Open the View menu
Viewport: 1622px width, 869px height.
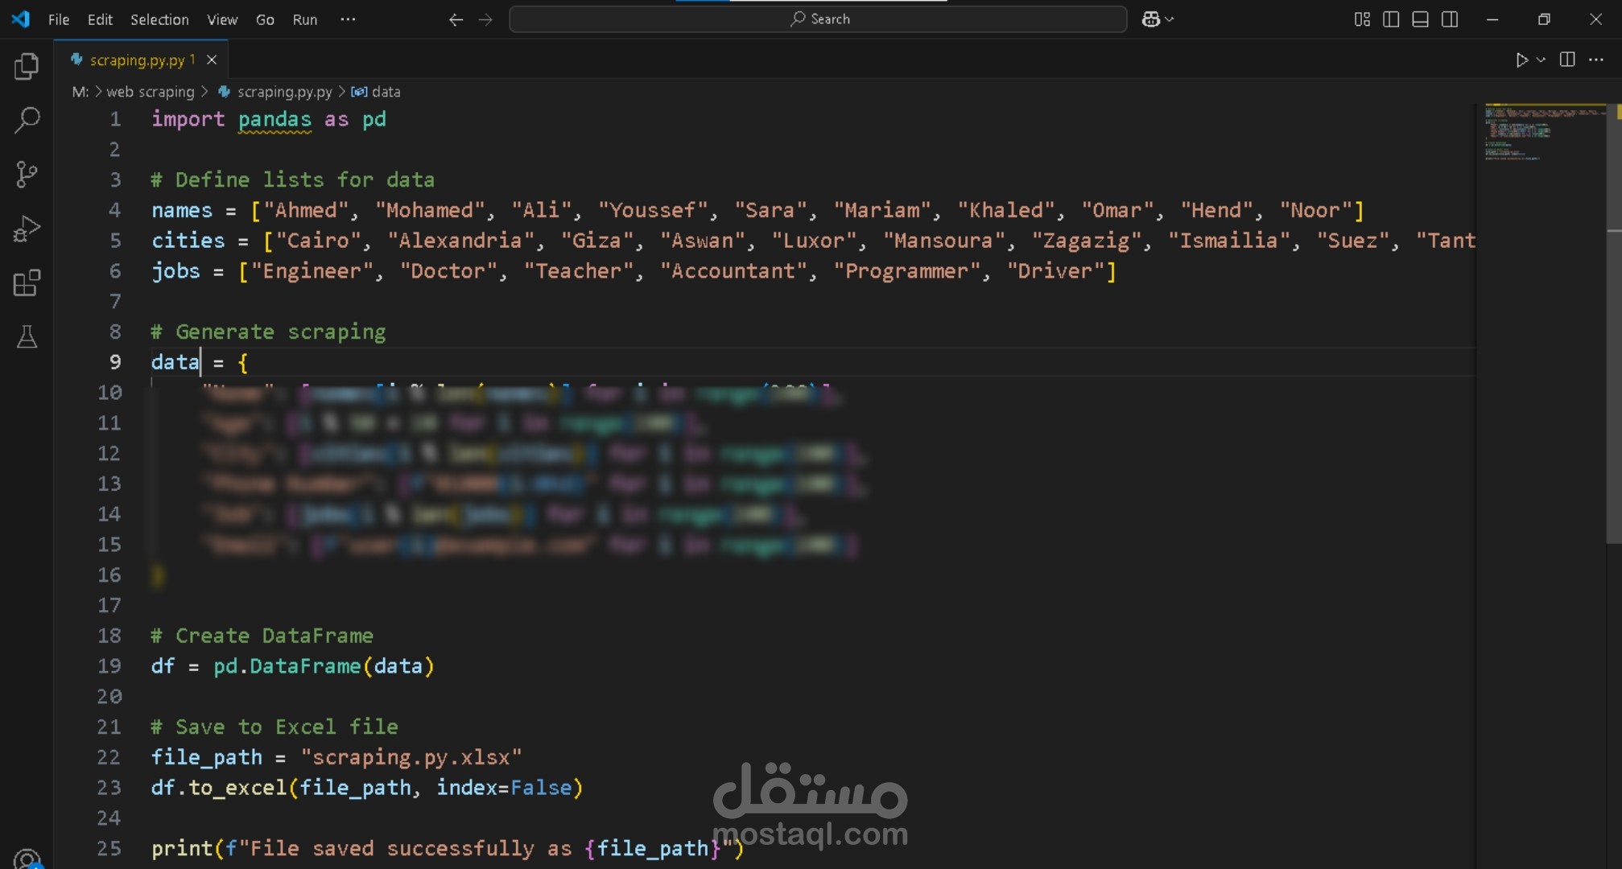pyautogui.click(x=222, y=19)
